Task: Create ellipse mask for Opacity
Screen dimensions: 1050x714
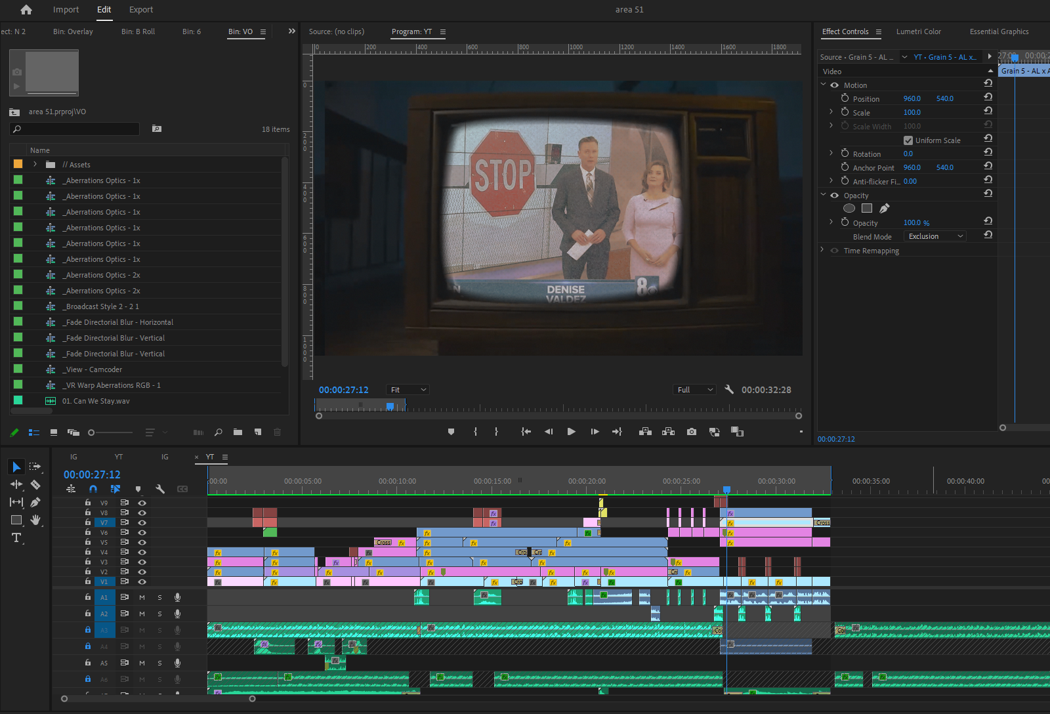Action: pyautogui.click(x=849, y=208)
